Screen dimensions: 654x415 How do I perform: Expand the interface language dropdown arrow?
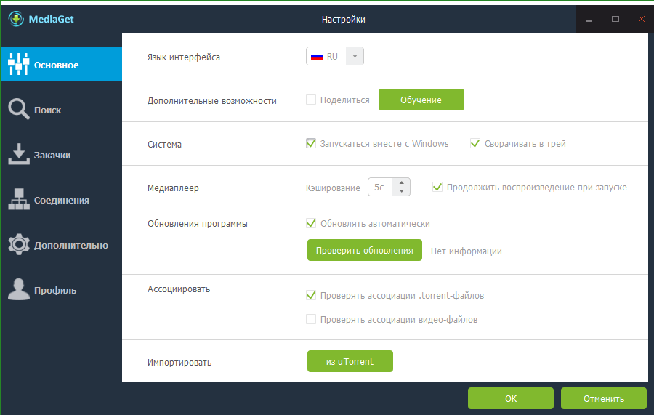click(355, 56)
